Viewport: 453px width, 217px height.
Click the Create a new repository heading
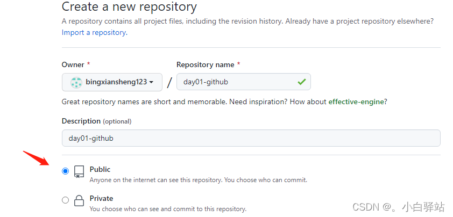pyautogui.click(x=129, y=6)
